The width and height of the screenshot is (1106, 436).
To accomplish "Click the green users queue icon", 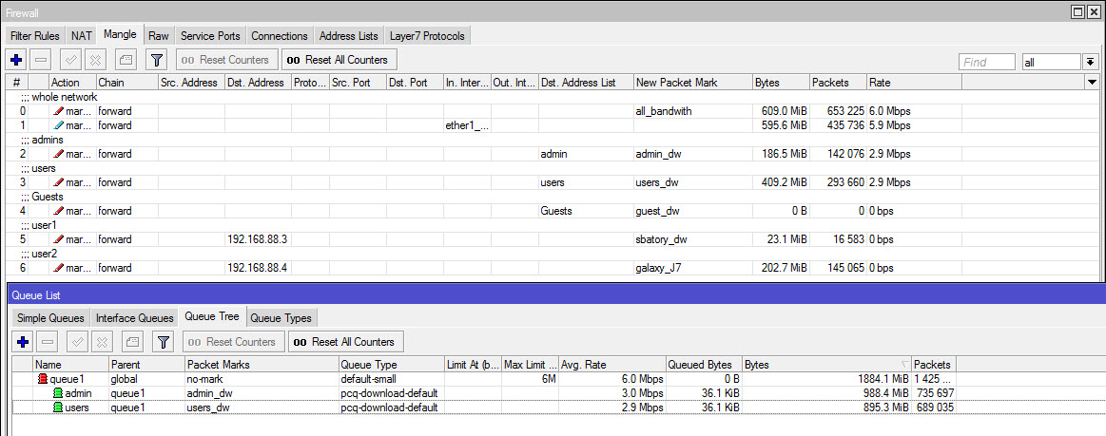I will [58, 408].
